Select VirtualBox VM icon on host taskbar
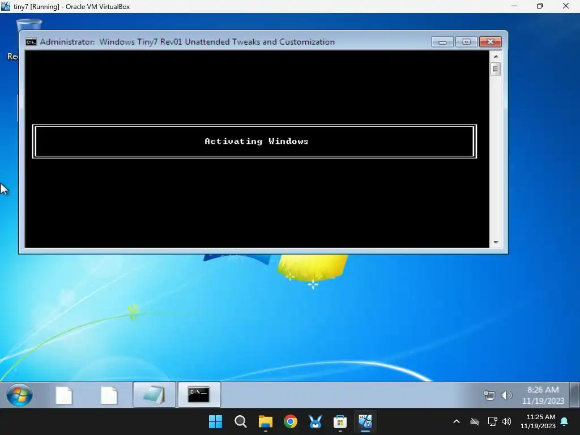580x435 pixels. click(365, 421)
